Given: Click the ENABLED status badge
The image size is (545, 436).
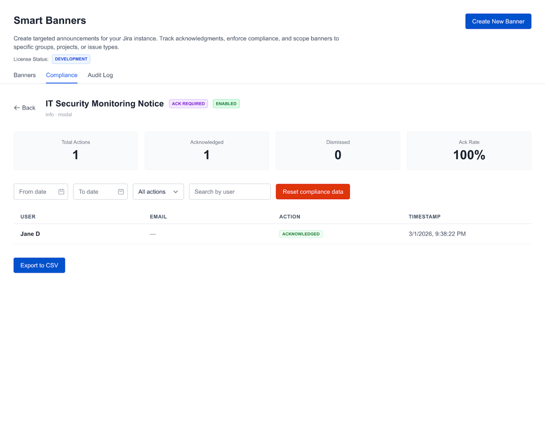Looking at the screenshot, I should 226,104.
